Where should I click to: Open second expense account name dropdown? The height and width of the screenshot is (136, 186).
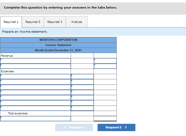pos(35,82)
